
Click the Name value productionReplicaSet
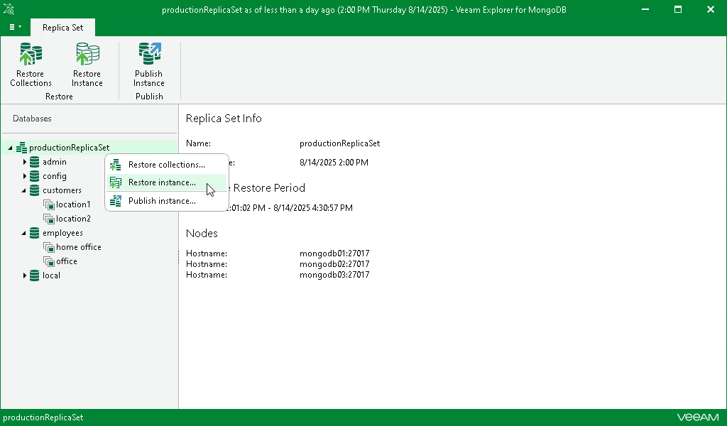pyautogui.click(x=339, y=143)
